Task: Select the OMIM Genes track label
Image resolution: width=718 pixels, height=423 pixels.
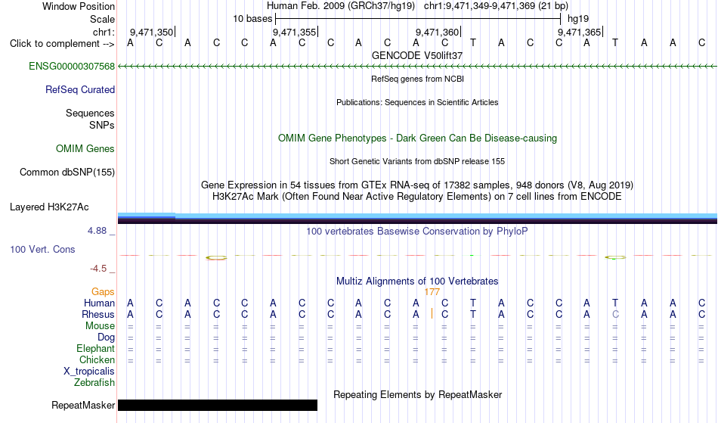Action: [85, 149]
